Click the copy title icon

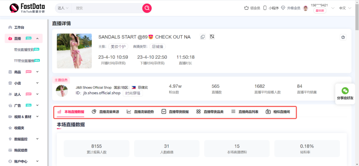click(x=203, y=37)
